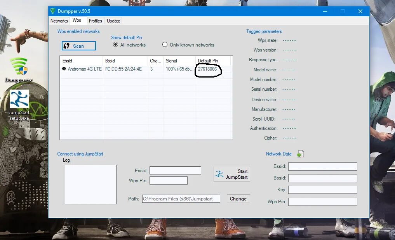Open the Update tab
Image resolution: width=395 pixels, height=240 pixels.
113,21
